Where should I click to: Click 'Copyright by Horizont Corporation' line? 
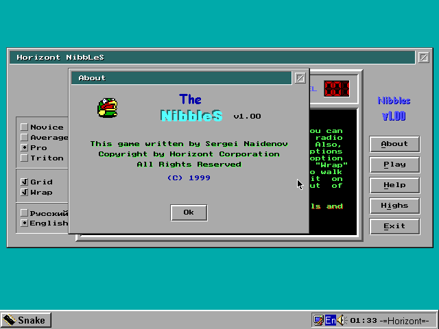189,154
